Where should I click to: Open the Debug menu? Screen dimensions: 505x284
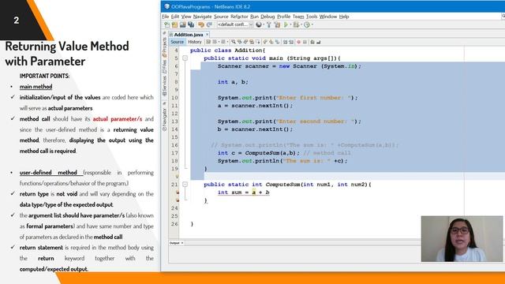point(267,17)
